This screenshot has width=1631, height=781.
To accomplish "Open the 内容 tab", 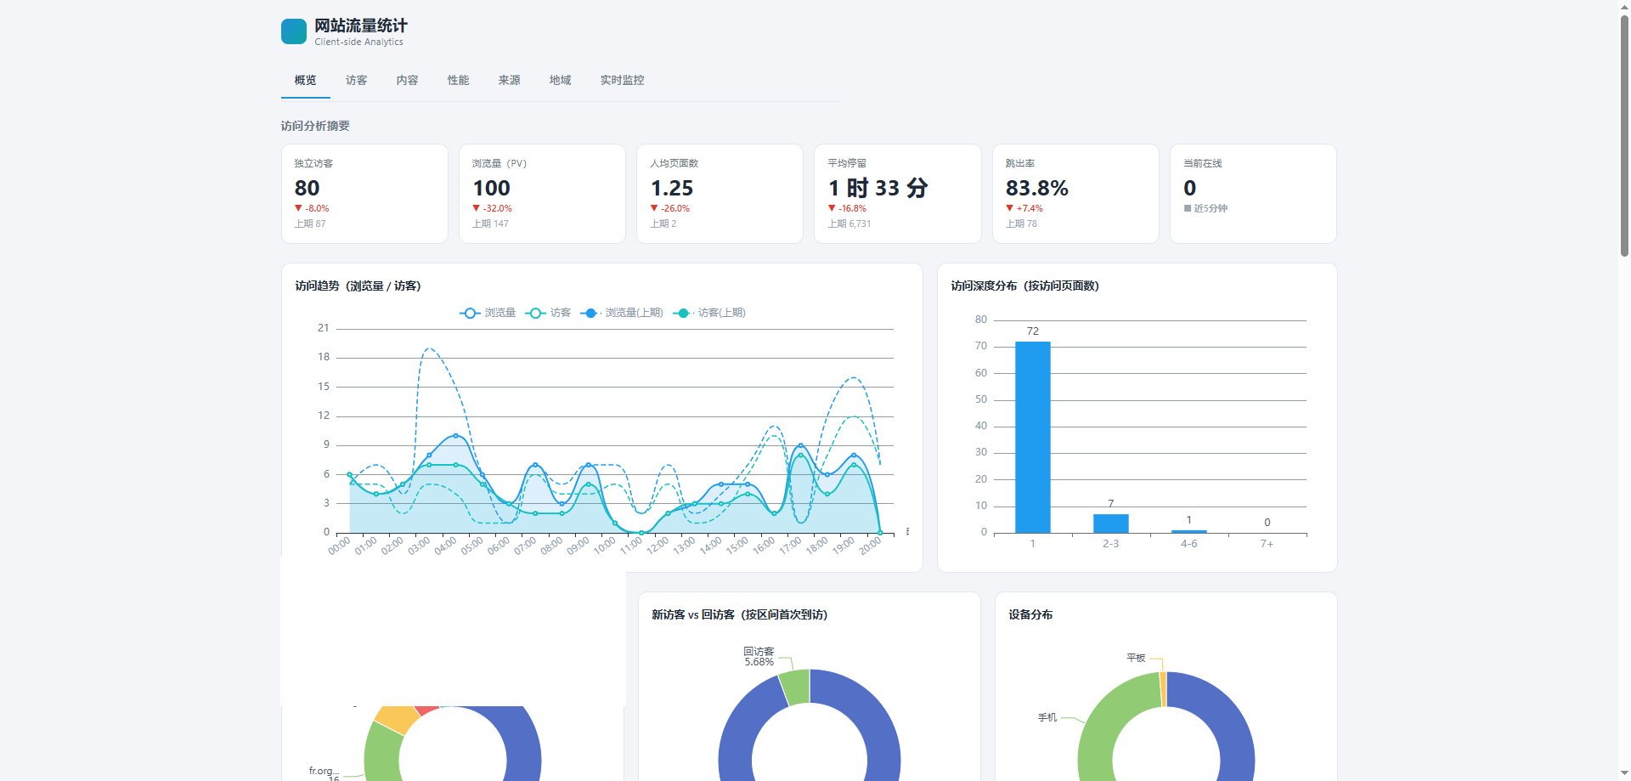I will pos(407,80).
